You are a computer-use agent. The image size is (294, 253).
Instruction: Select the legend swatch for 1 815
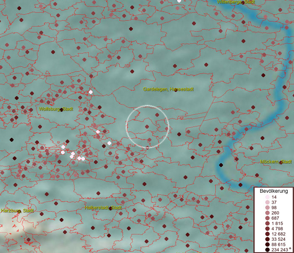coord(268,223)
